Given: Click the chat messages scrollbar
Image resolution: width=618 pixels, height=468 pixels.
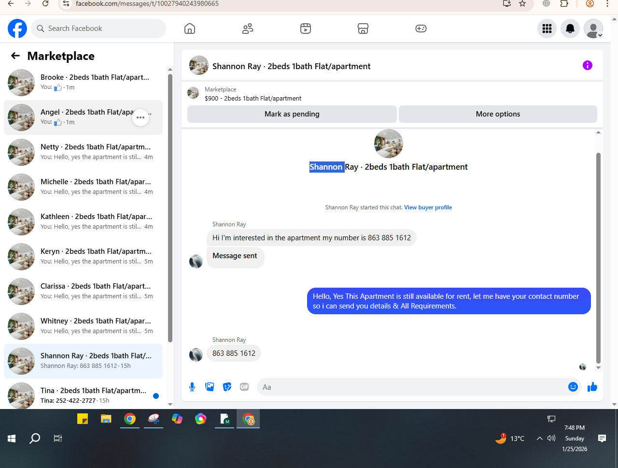Looking at the screenshot, I should pyautogui.click(x=598, y=258).
